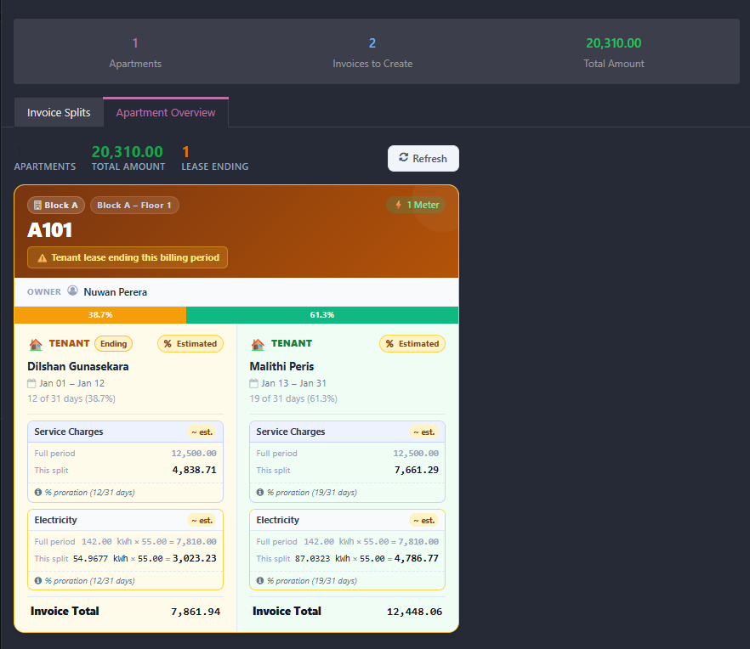
Task: Select tenant name Dilshan Gunasekara
Action: [78, 367]
